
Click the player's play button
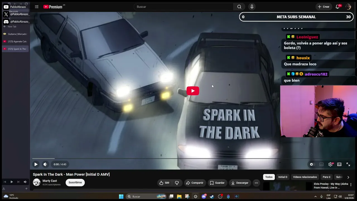[36, 164]
